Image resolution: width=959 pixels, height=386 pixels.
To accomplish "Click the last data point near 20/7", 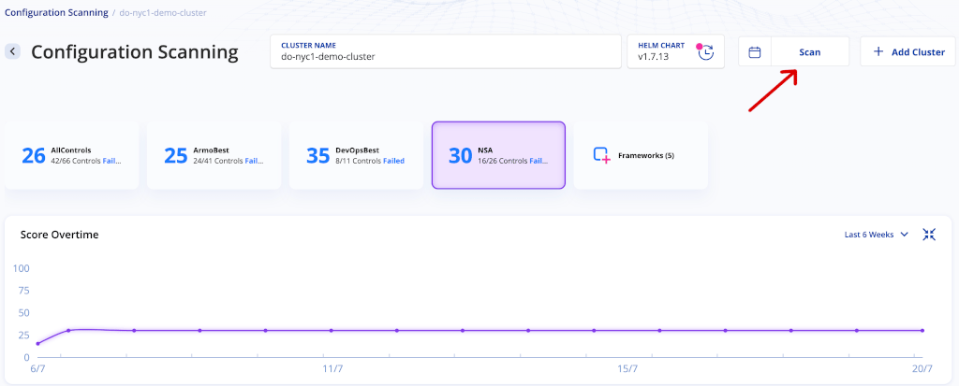I will click(922, 331).
